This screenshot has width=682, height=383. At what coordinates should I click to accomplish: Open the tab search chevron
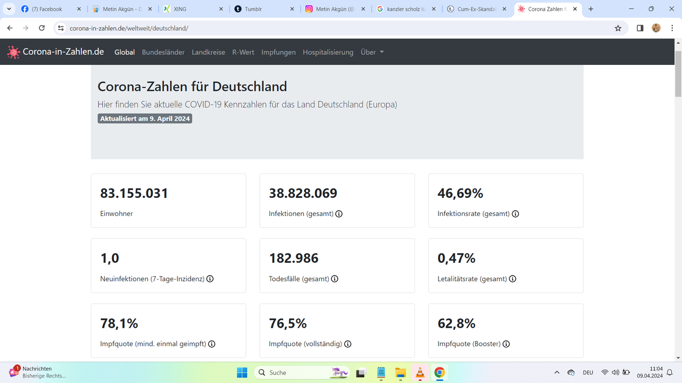click(x=8, y=9)
